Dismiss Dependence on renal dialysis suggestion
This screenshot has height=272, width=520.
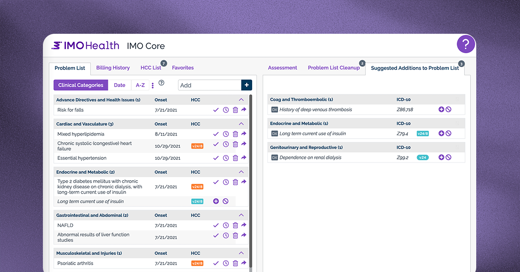click(448, 157)
